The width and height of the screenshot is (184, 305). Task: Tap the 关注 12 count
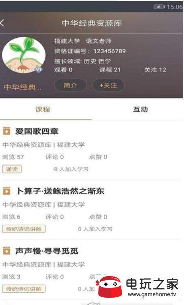point(155,70)
